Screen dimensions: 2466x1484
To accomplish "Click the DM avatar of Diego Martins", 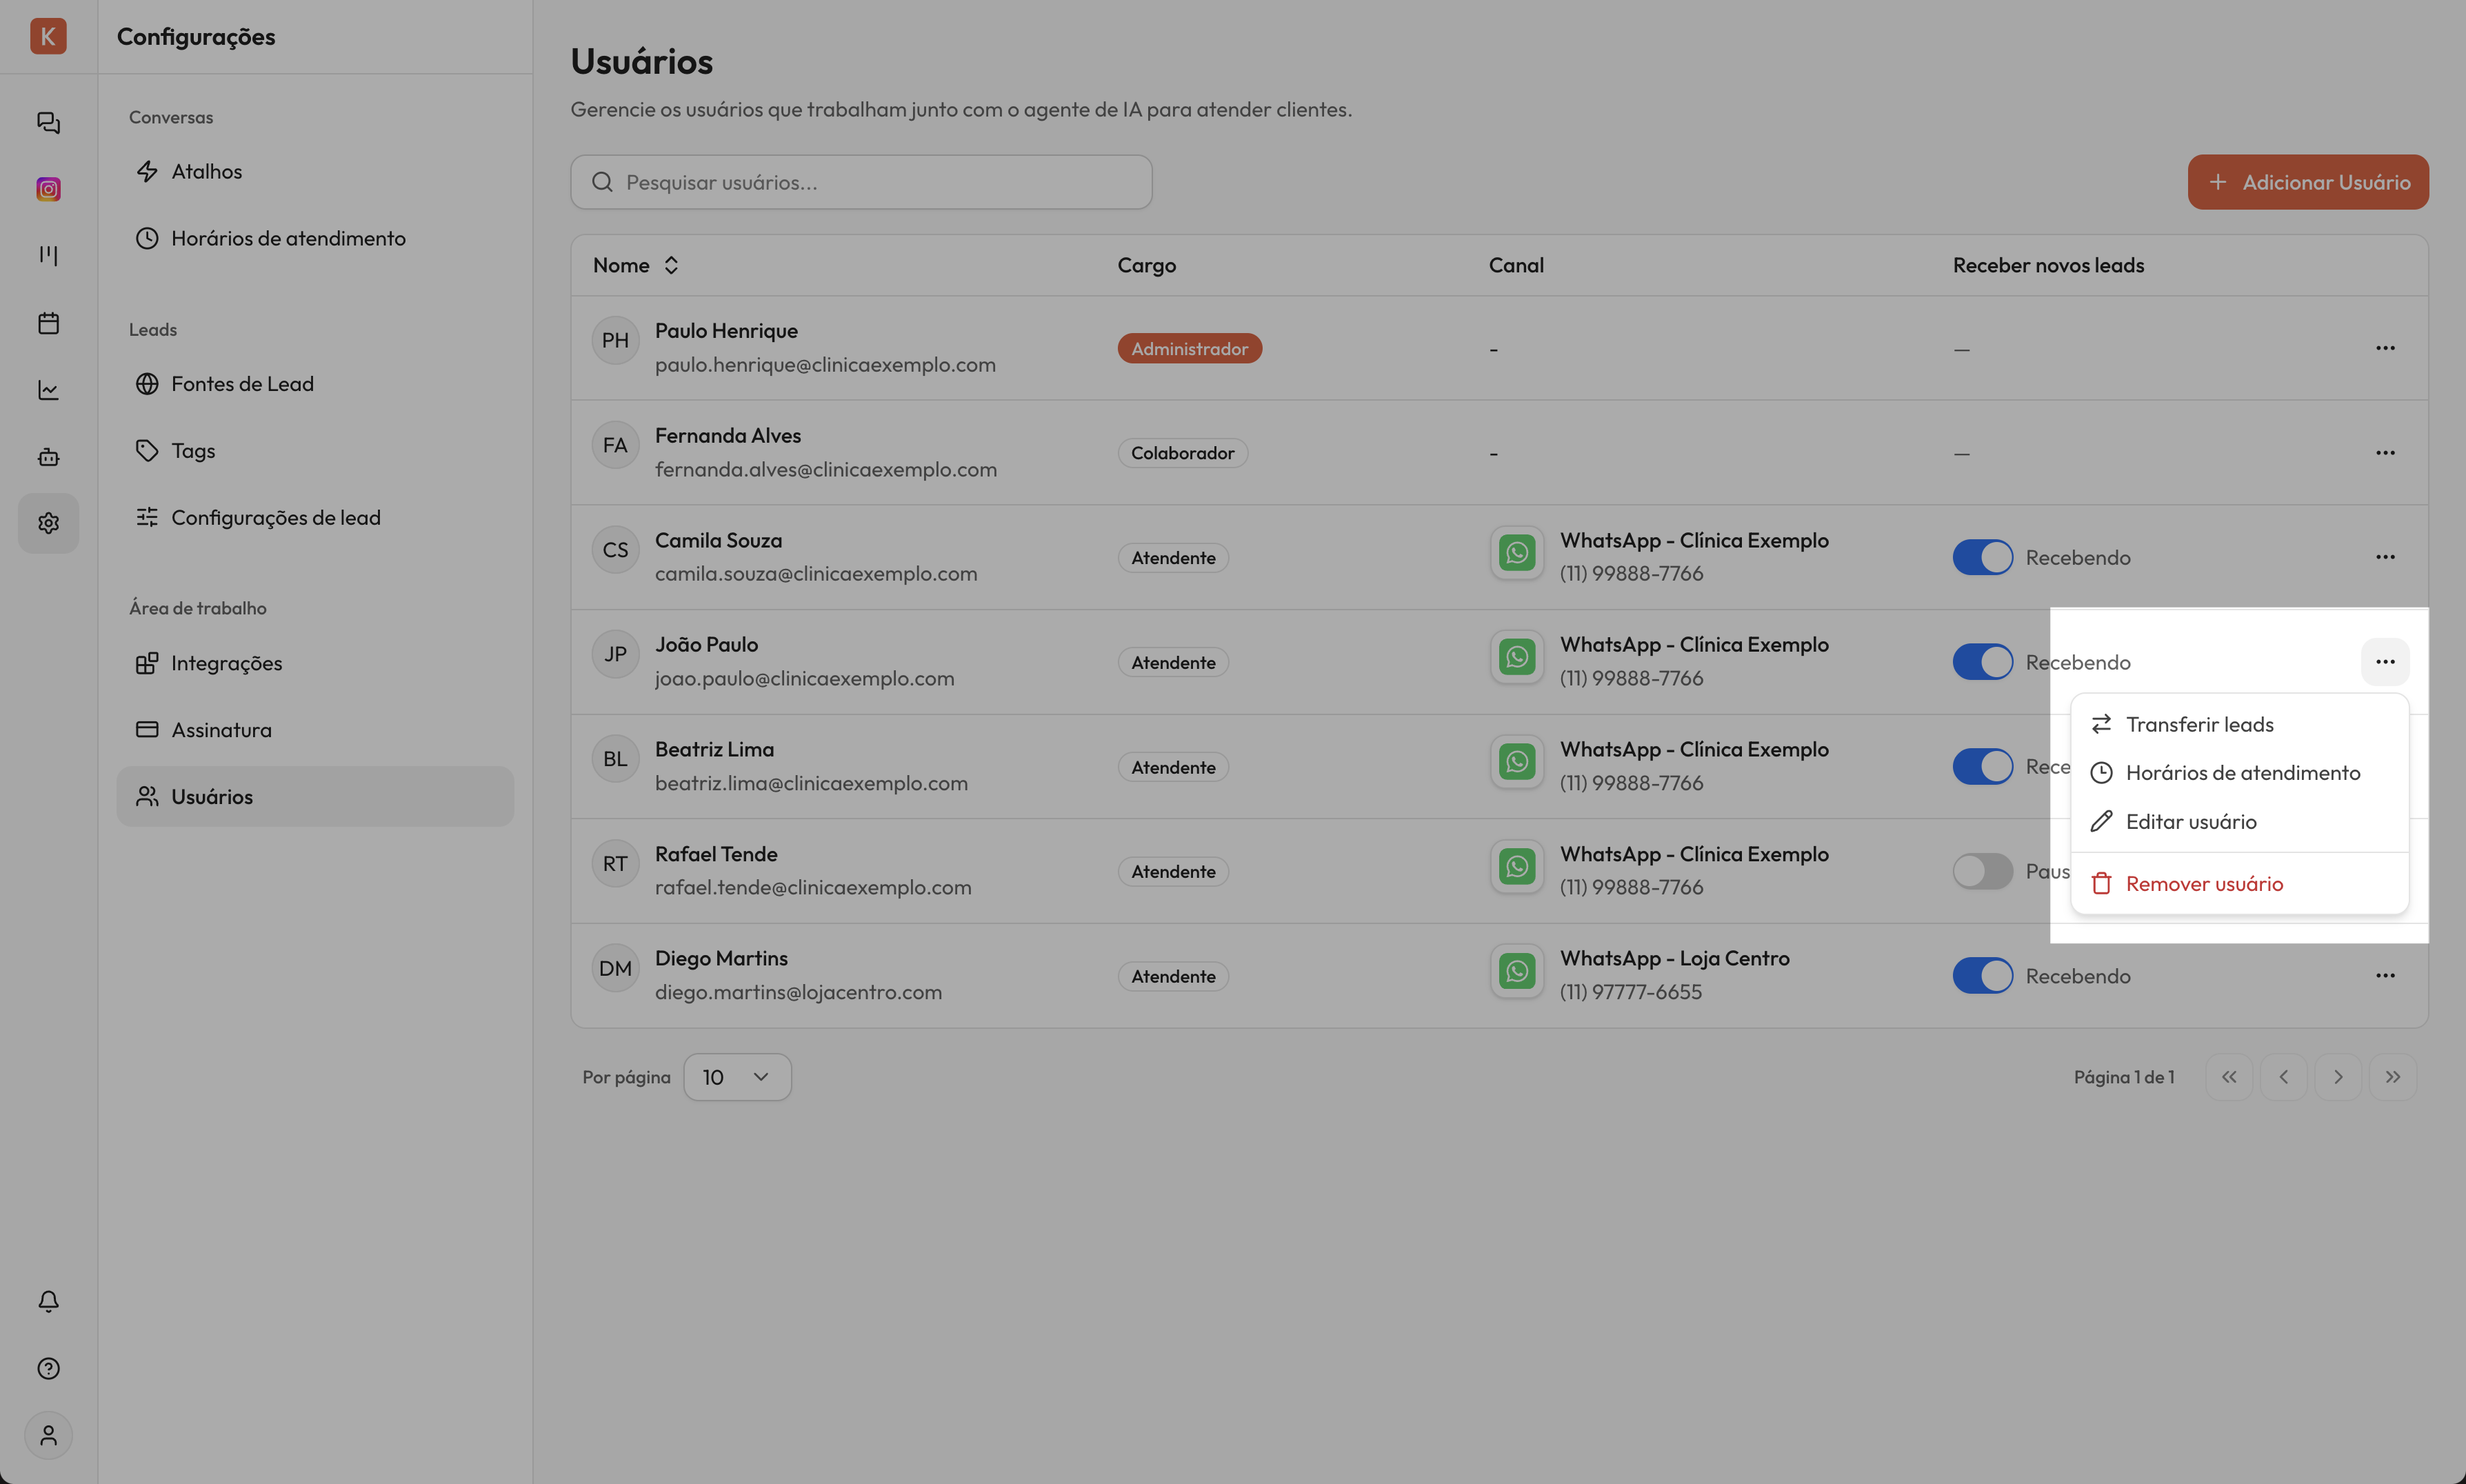I will (x=615, y=968).
